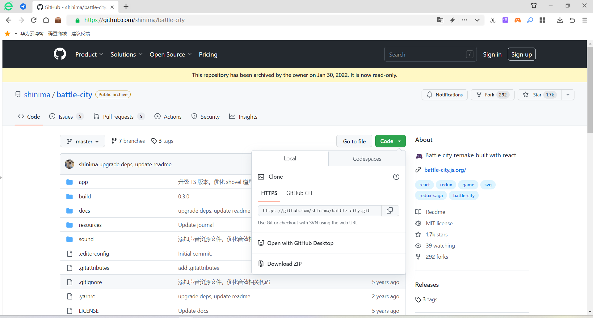
Task: Close the GitHub battle-city tab
Action: [x=112, y=7]
